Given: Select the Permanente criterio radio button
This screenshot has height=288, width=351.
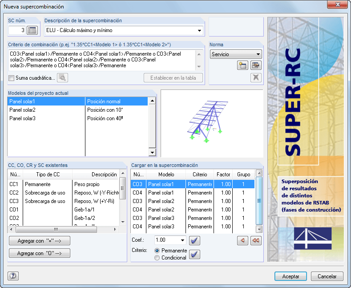Looking at the screenshot, I should click(x=157, y=251).
